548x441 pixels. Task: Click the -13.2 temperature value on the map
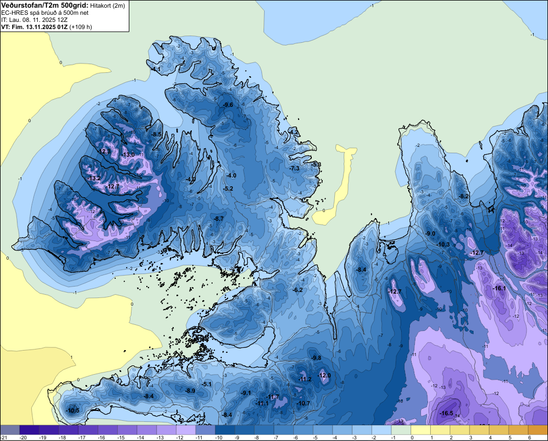tap(94, 178)
